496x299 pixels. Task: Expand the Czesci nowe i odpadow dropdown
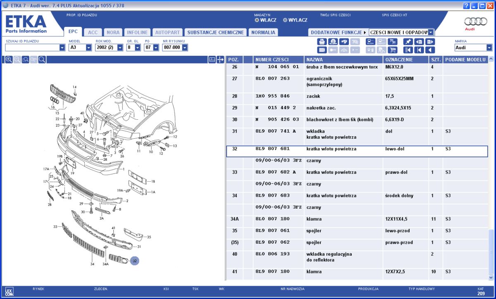pyautogui.click(x=431, y=32)
